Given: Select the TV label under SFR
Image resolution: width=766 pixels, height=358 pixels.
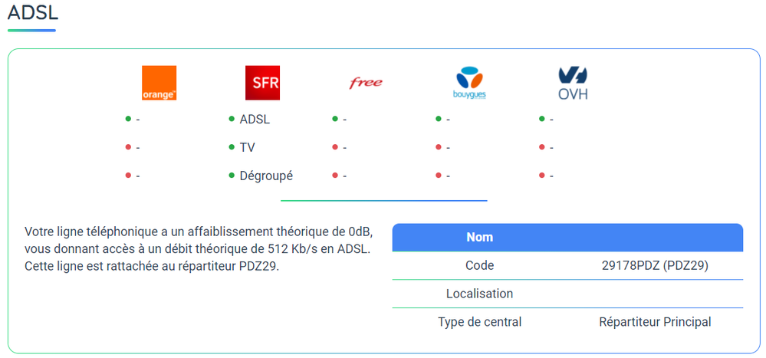Looking at the screenshot, I should [x=248, y=147].
